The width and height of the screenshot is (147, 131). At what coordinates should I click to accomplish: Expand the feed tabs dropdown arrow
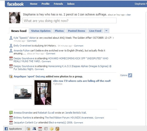coord(106,31)
